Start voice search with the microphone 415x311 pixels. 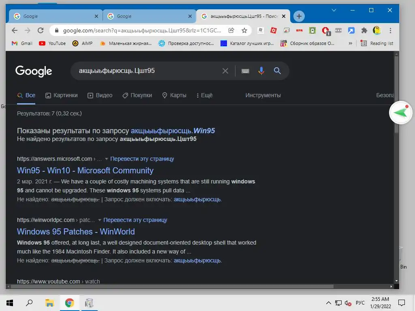coord(261,71)
